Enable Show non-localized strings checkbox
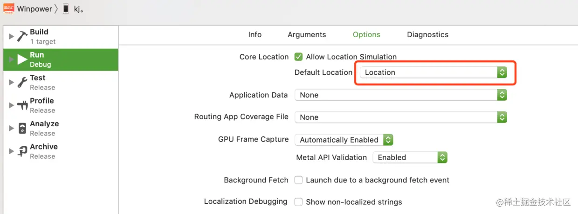 click(x=299, y=201)
